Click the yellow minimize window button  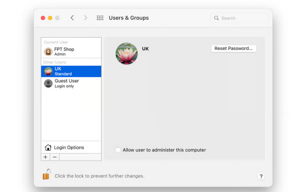coord(50,18)
